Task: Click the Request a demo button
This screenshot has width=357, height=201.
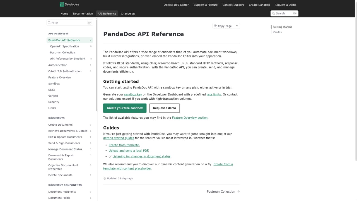Action: [165, 108]
